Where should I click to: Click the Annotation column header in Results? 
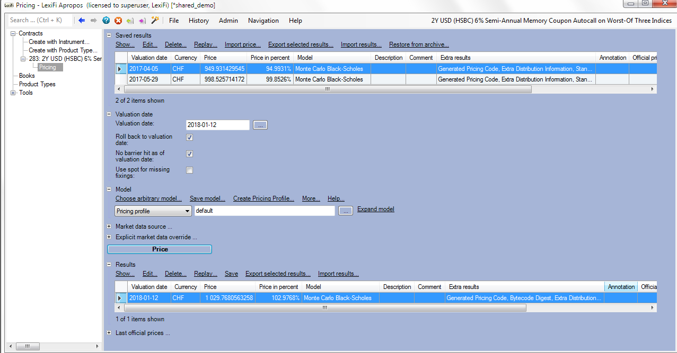tap(621, 287)
